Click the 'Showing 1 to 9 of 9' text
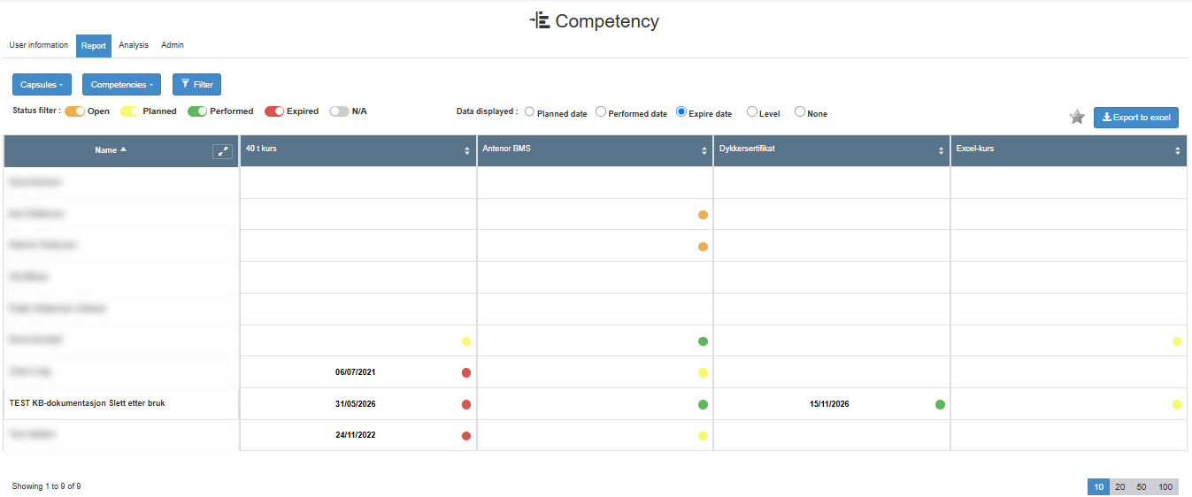The width and height of the screenshot is (1192, 497). (x=46, y=486)
